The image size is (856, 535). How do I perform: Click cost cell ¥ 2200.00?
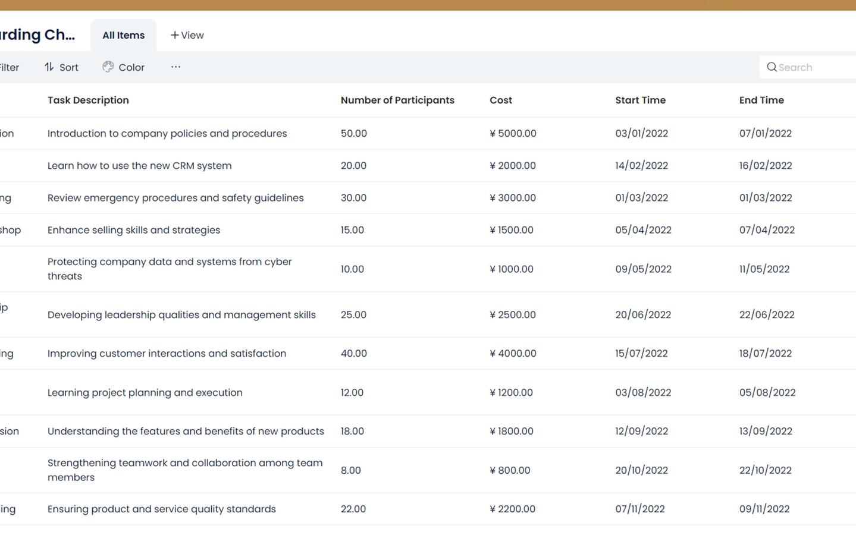(x=512, y=509)
